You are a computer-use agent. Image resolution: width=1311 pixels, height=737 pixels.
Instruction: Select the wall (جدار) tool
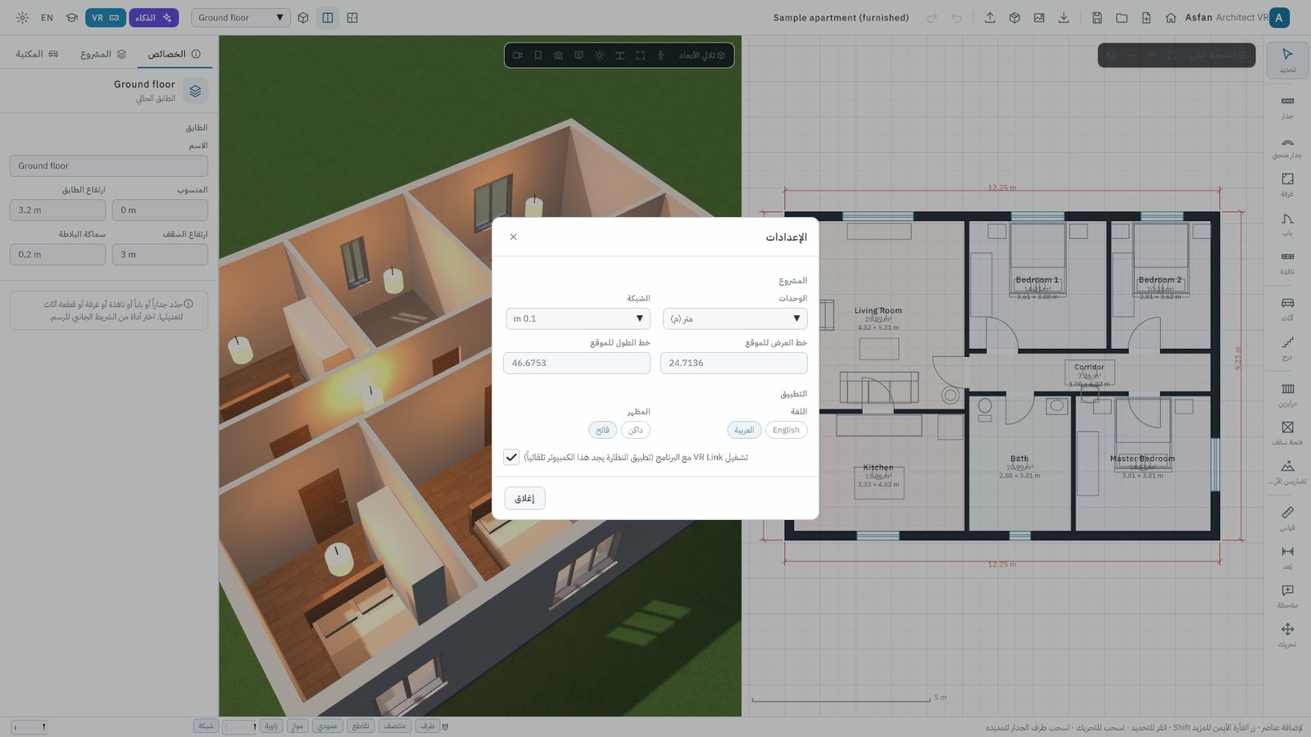(1287, 107)
